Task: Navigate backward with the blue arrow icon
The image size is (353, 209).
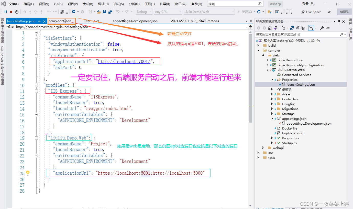Action: (x=74, y=12)
